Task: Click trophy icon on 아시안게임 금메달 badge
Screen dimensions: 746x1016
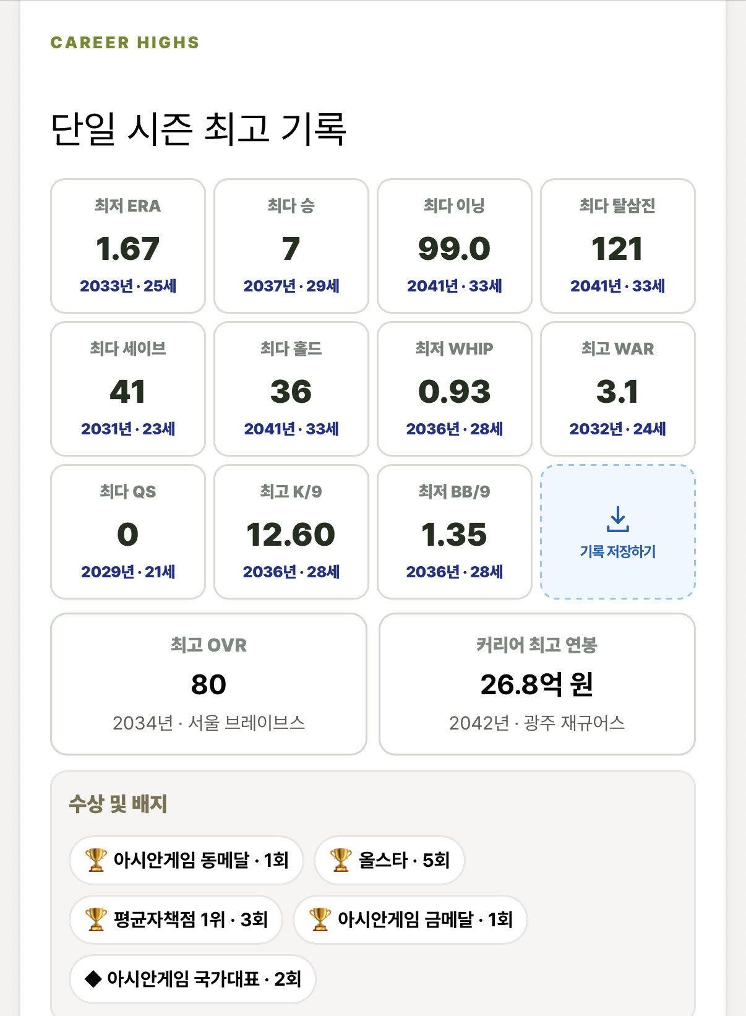Action: (320, 919)
